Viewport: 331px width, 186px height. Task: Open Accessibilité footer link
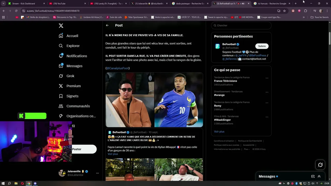tap(249, 145)
